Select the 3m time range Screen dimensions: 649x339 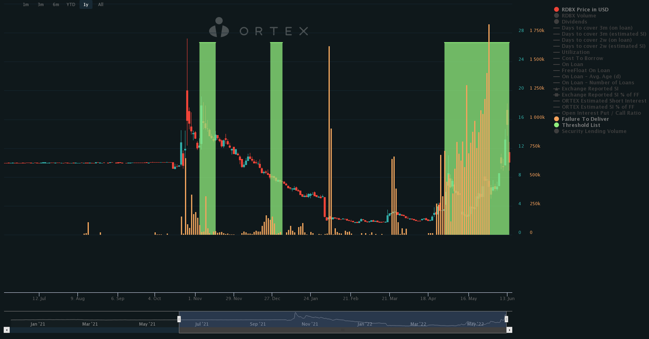tap(41, 4)
